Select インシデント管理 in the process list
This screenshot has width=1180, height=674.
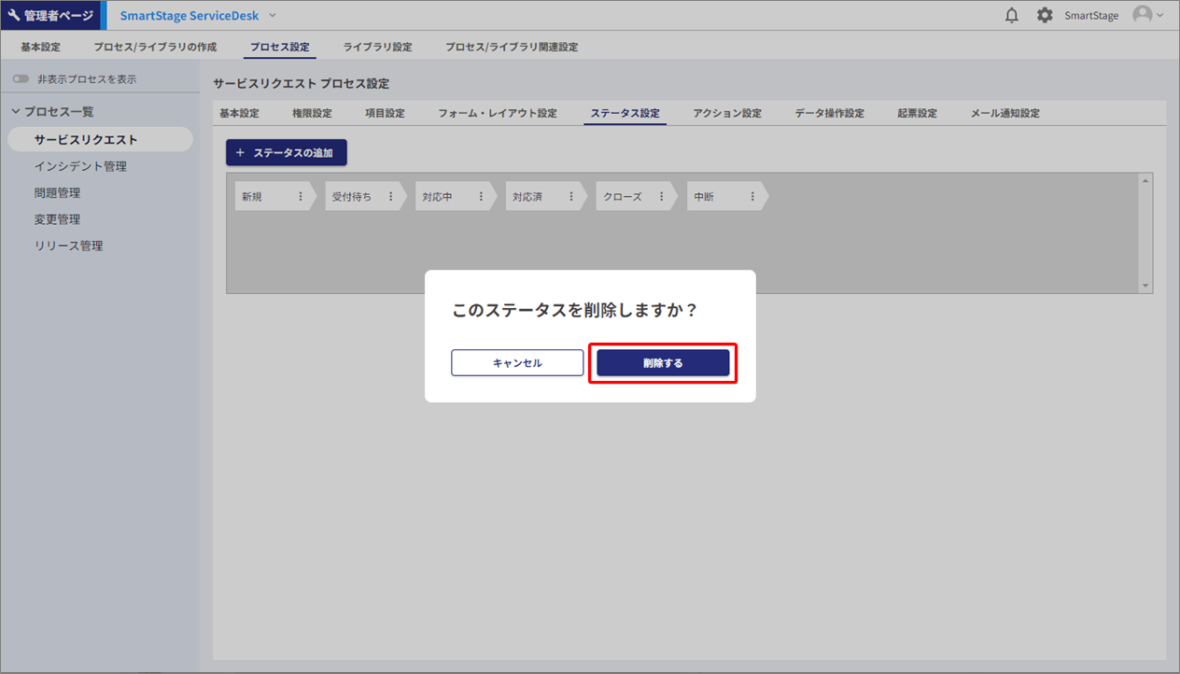(80, 166)
